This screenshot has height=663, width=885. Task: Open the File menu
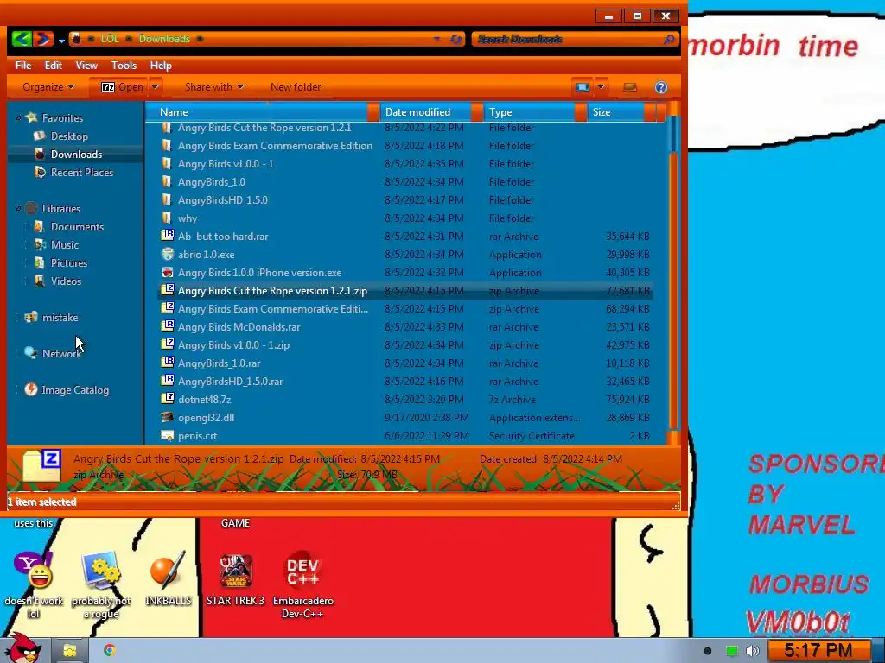tap(23, 66)
